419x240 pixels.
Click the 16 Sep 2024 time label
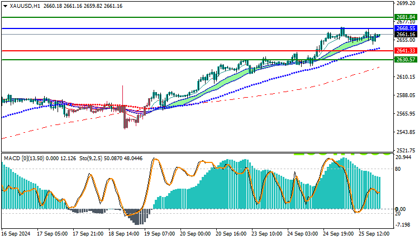(16, 234)
